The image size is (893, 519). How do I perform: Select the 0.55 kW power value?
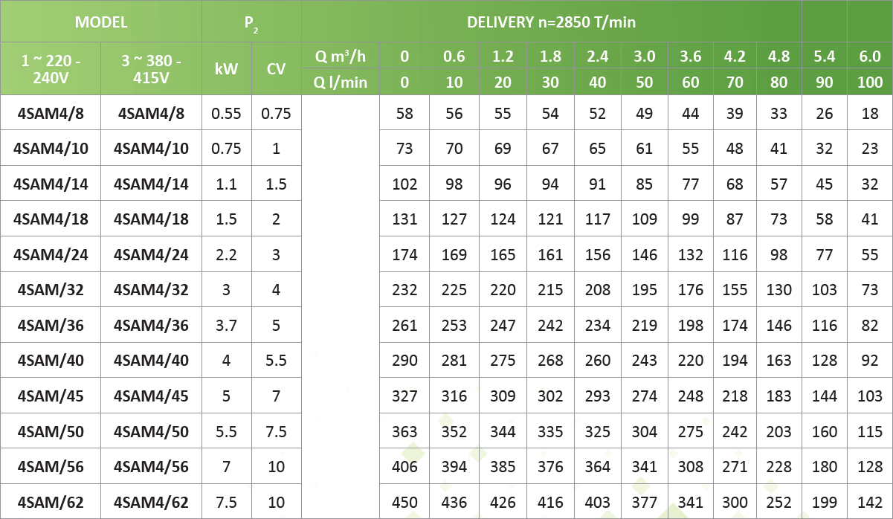pyautogui.click(x=226, y=114)
